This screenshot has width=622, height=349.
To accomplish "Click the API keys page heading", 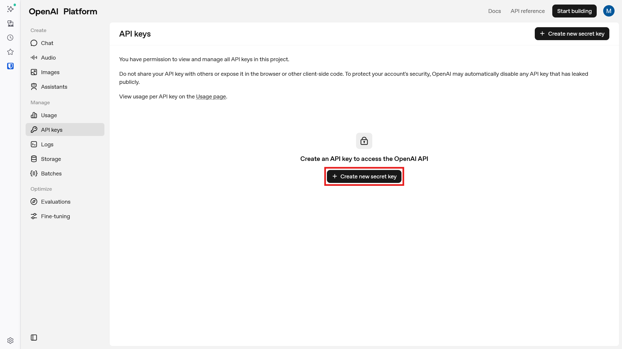I will click(x=135, y=34).
